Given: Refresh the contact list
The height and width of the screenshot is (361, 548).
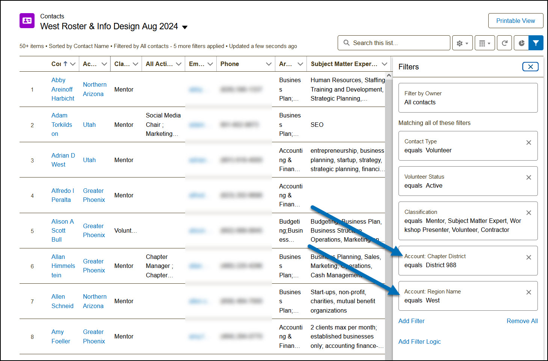Looking at the screenshot, I should pyautogui.click(x=504, y=43).
